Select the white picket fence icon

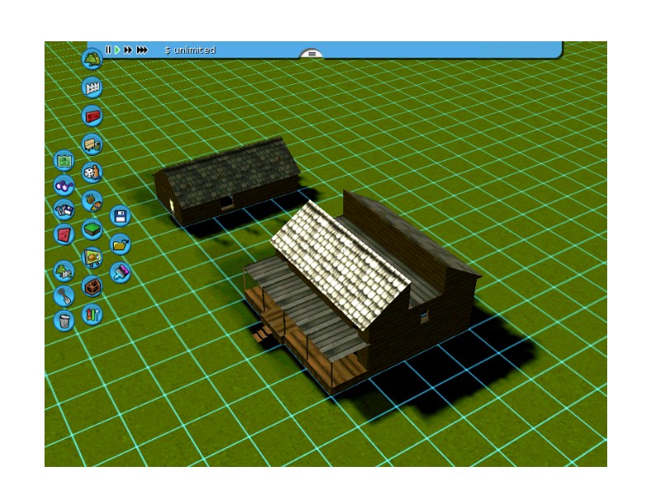92,87
